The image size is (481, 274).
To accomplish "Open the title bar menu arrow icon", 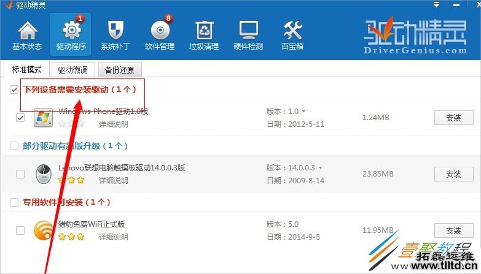I will (x=436, y=4).
